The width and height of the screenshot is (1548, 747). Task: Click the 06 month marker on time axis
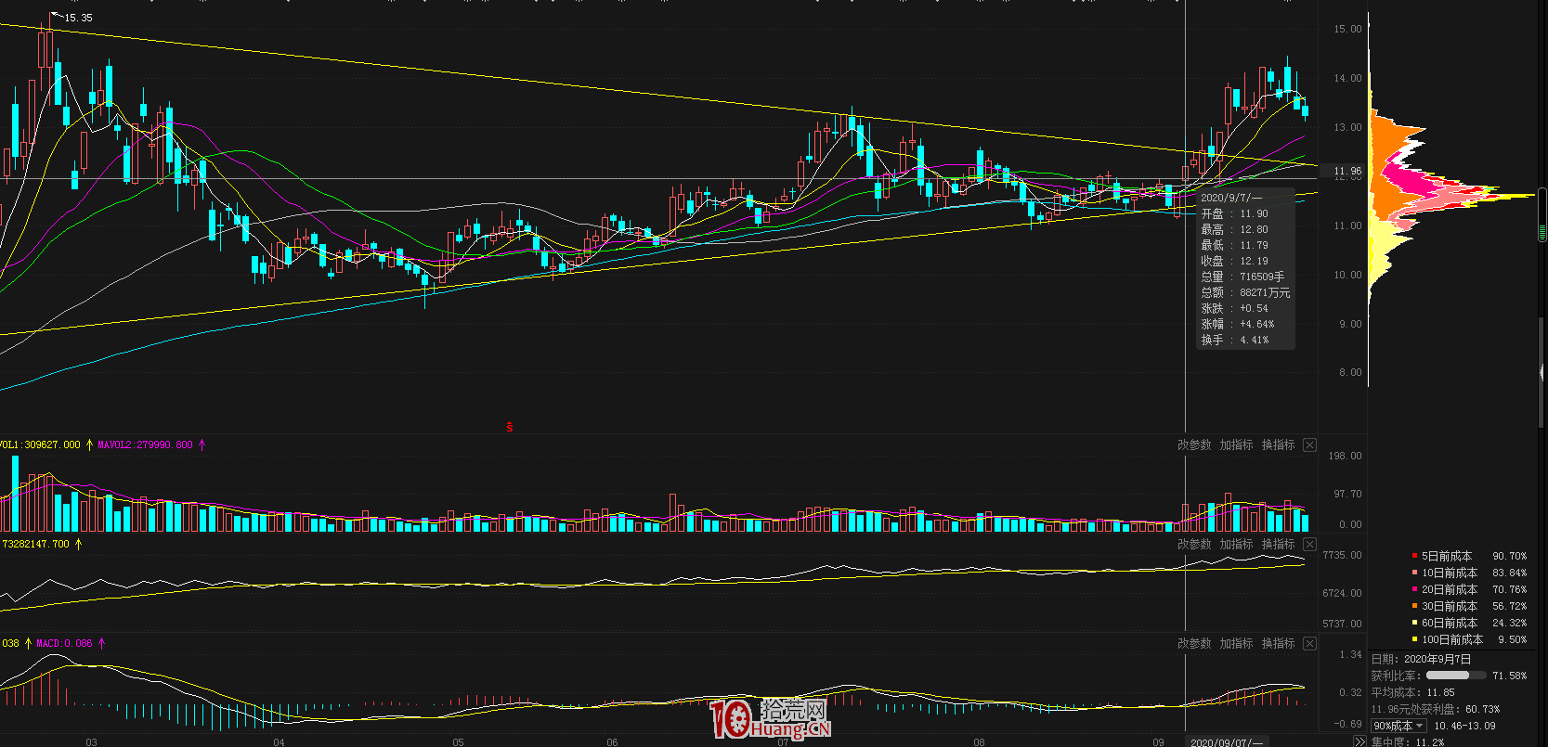(x=612, y=742)
